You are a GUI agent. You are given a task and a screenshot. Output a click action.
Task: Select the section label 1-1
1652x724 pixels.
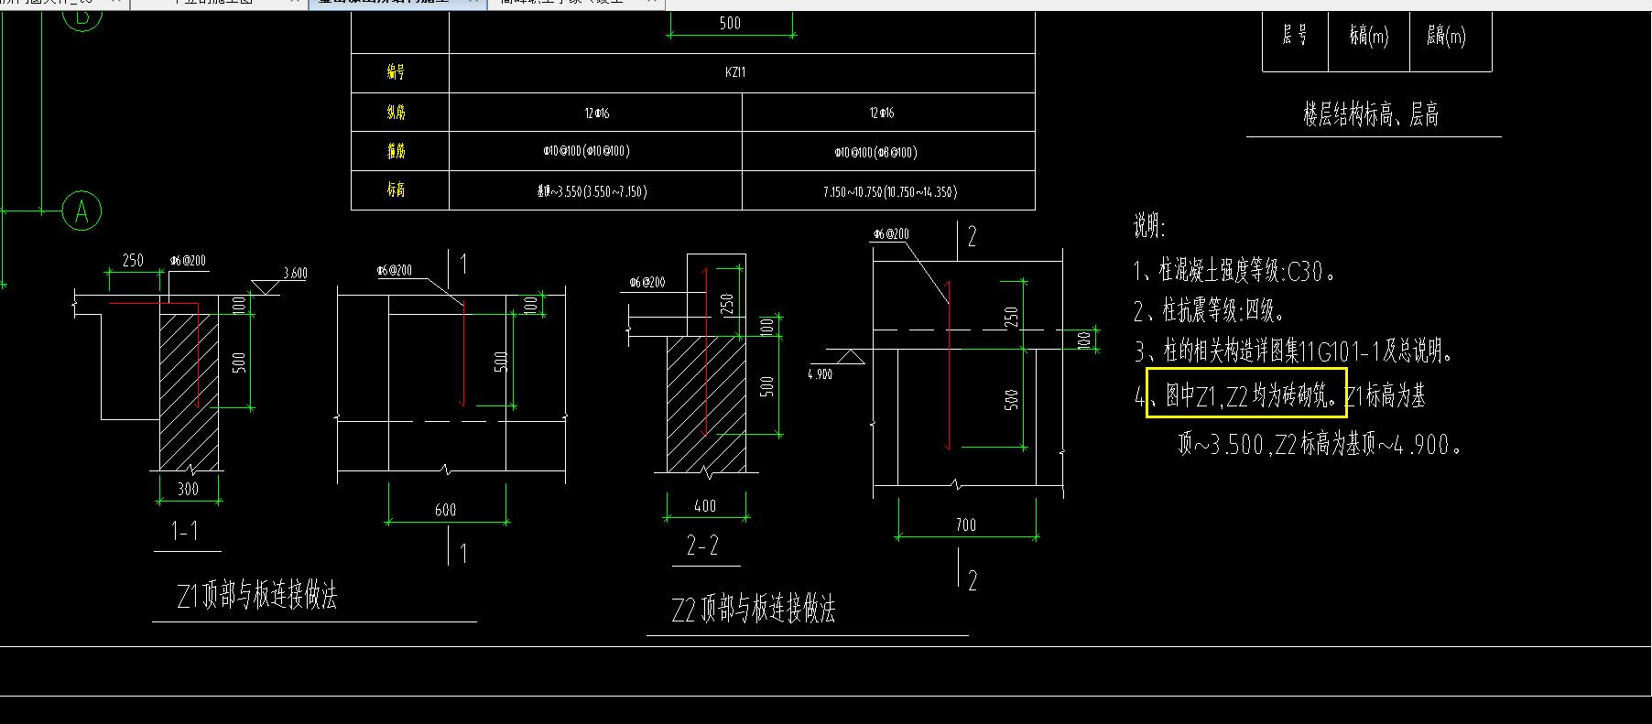point(186,530)
